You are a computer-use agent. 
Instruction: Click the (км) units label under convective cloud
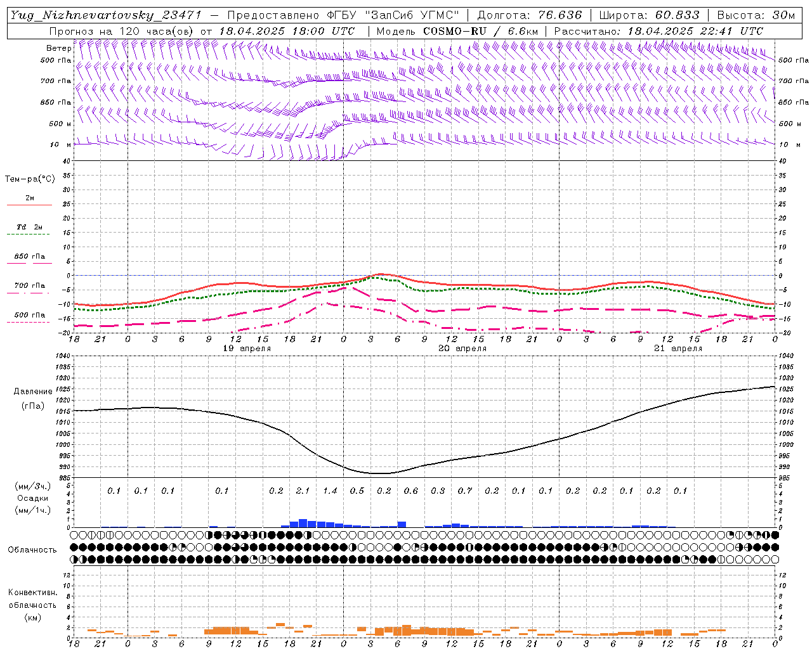tap(33, 617)
